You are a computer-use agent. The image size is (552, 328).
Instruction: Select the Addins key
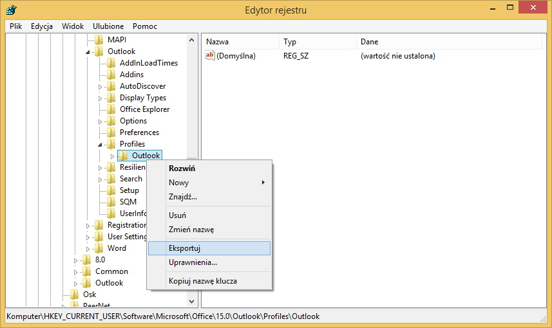pyautogui.click(x=131, y=75)
